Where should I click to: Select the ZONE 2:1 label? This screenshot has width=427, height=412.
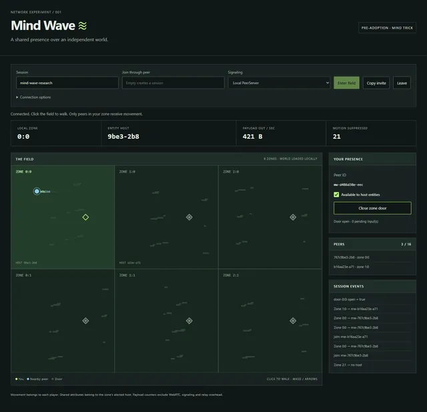click(231, 275)
